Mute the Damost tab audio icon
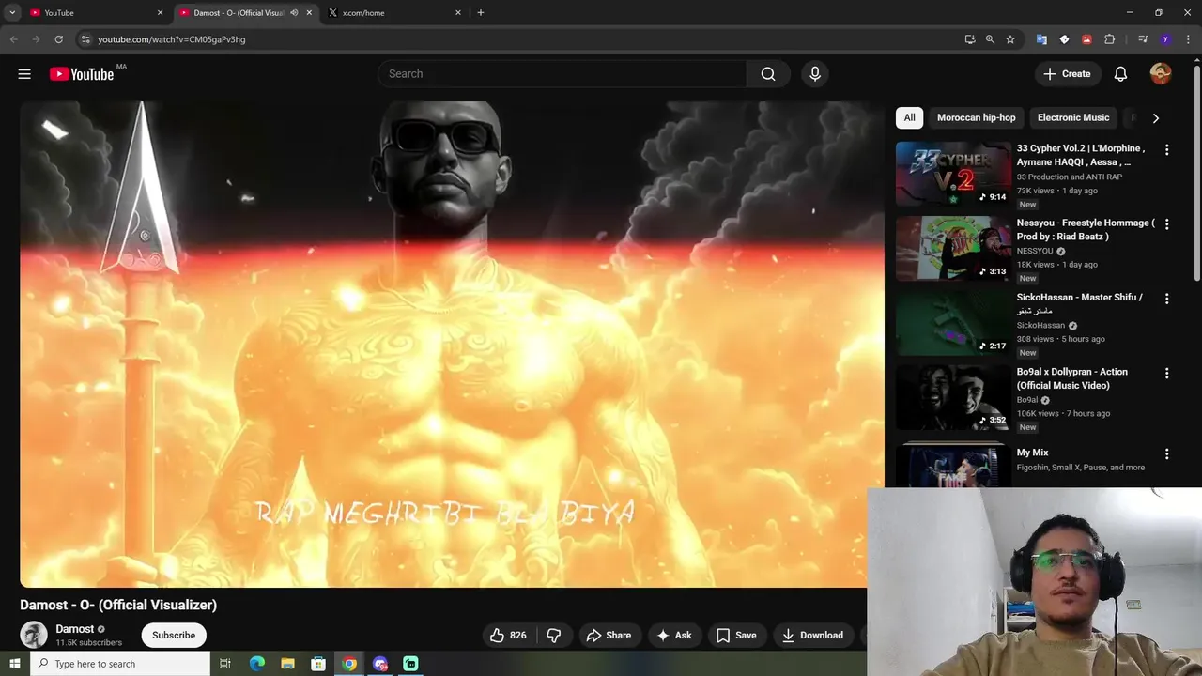 click(x=294, y=13)
